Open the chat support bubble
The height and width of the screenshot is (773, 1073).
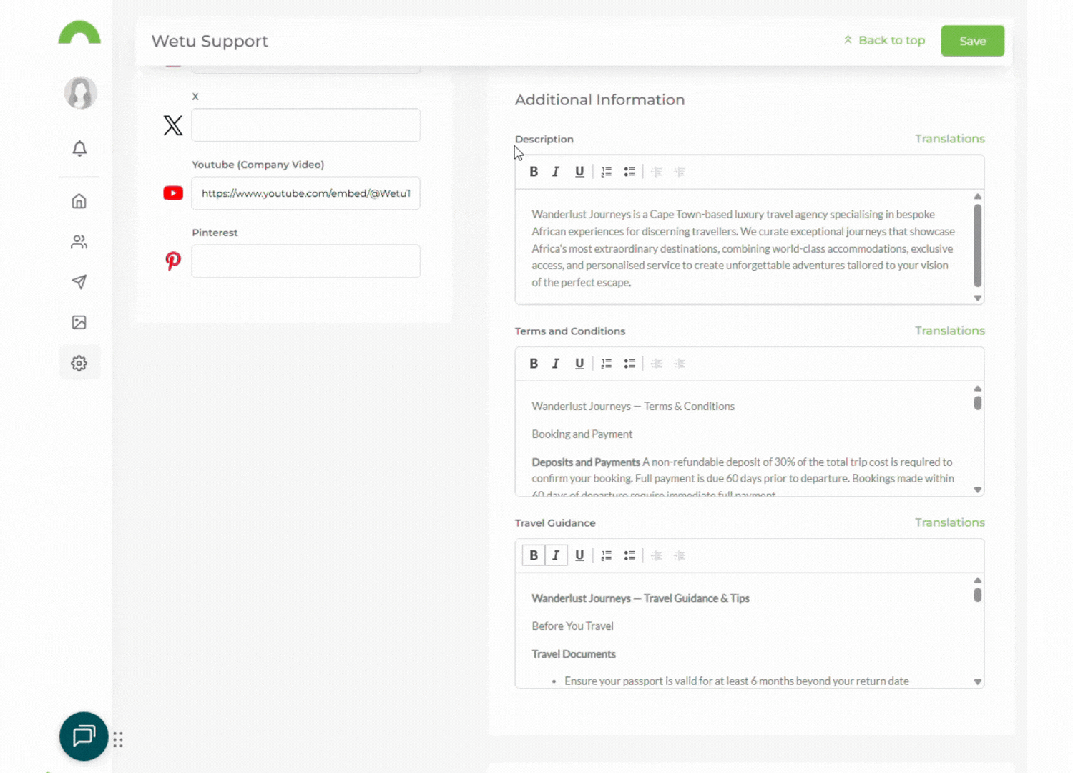point(84,736)
